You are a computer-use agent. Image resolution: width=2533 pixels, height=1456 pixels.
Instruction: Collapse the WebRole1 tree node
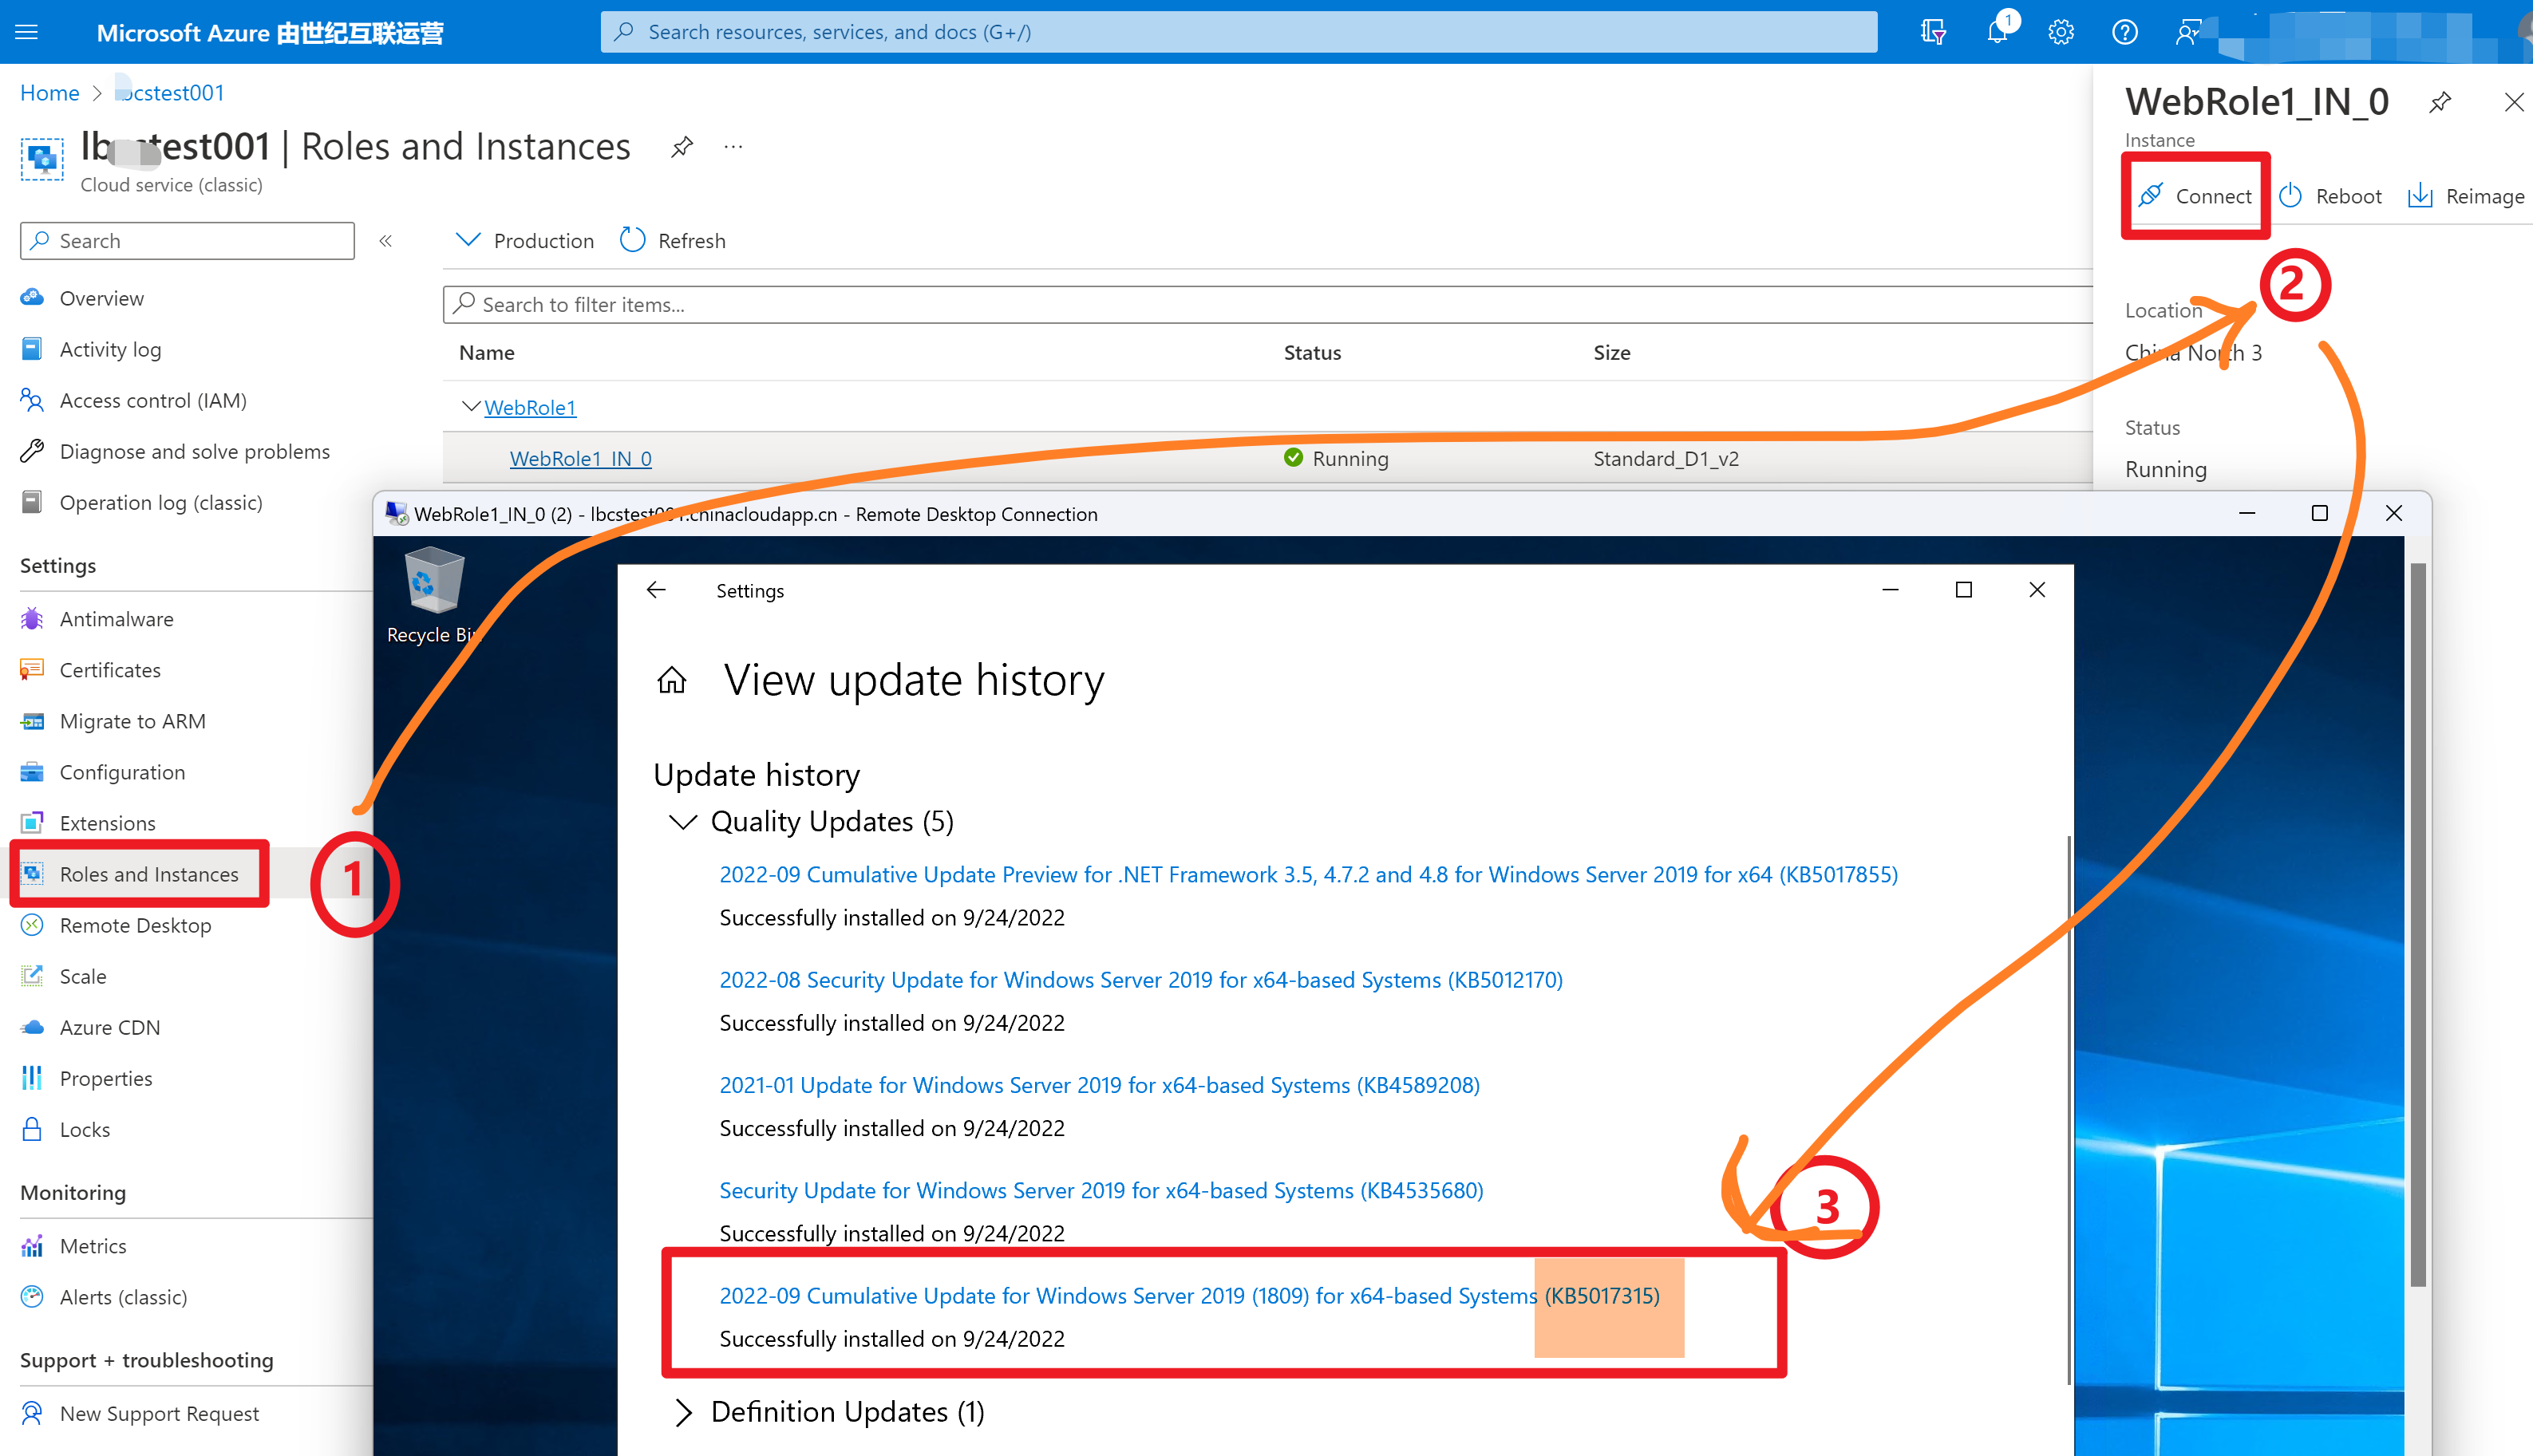point(469,407)
